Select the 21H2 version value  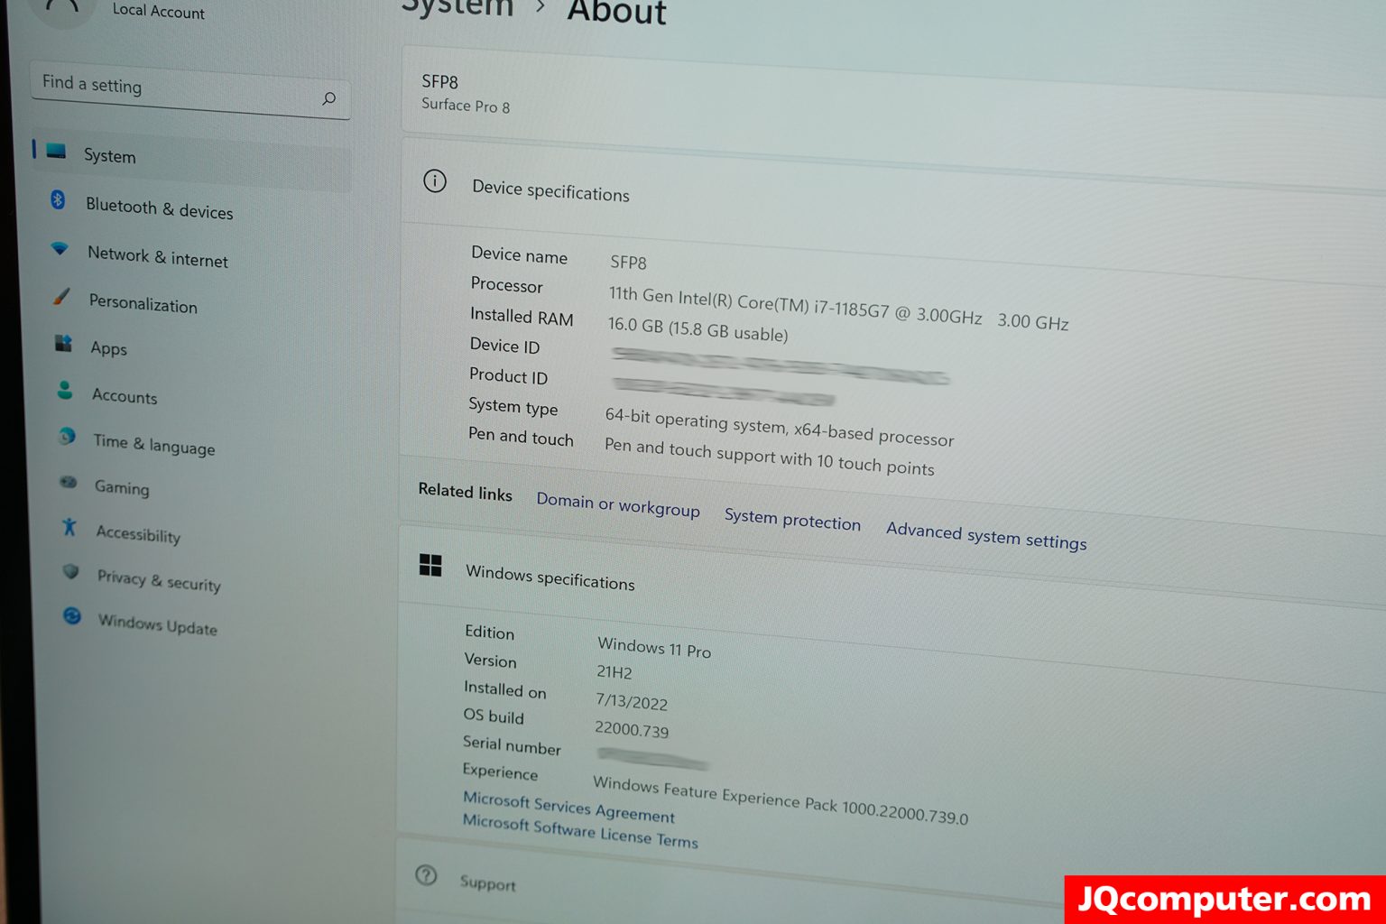[614, 672]
